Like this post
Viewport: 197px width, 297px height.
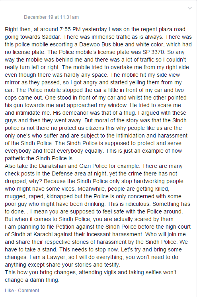(9, 290)
